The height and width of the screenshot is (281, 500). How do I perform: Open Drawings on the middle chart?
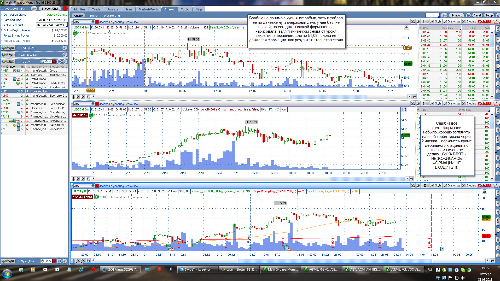pyautogui.click(x=452, y=104)
